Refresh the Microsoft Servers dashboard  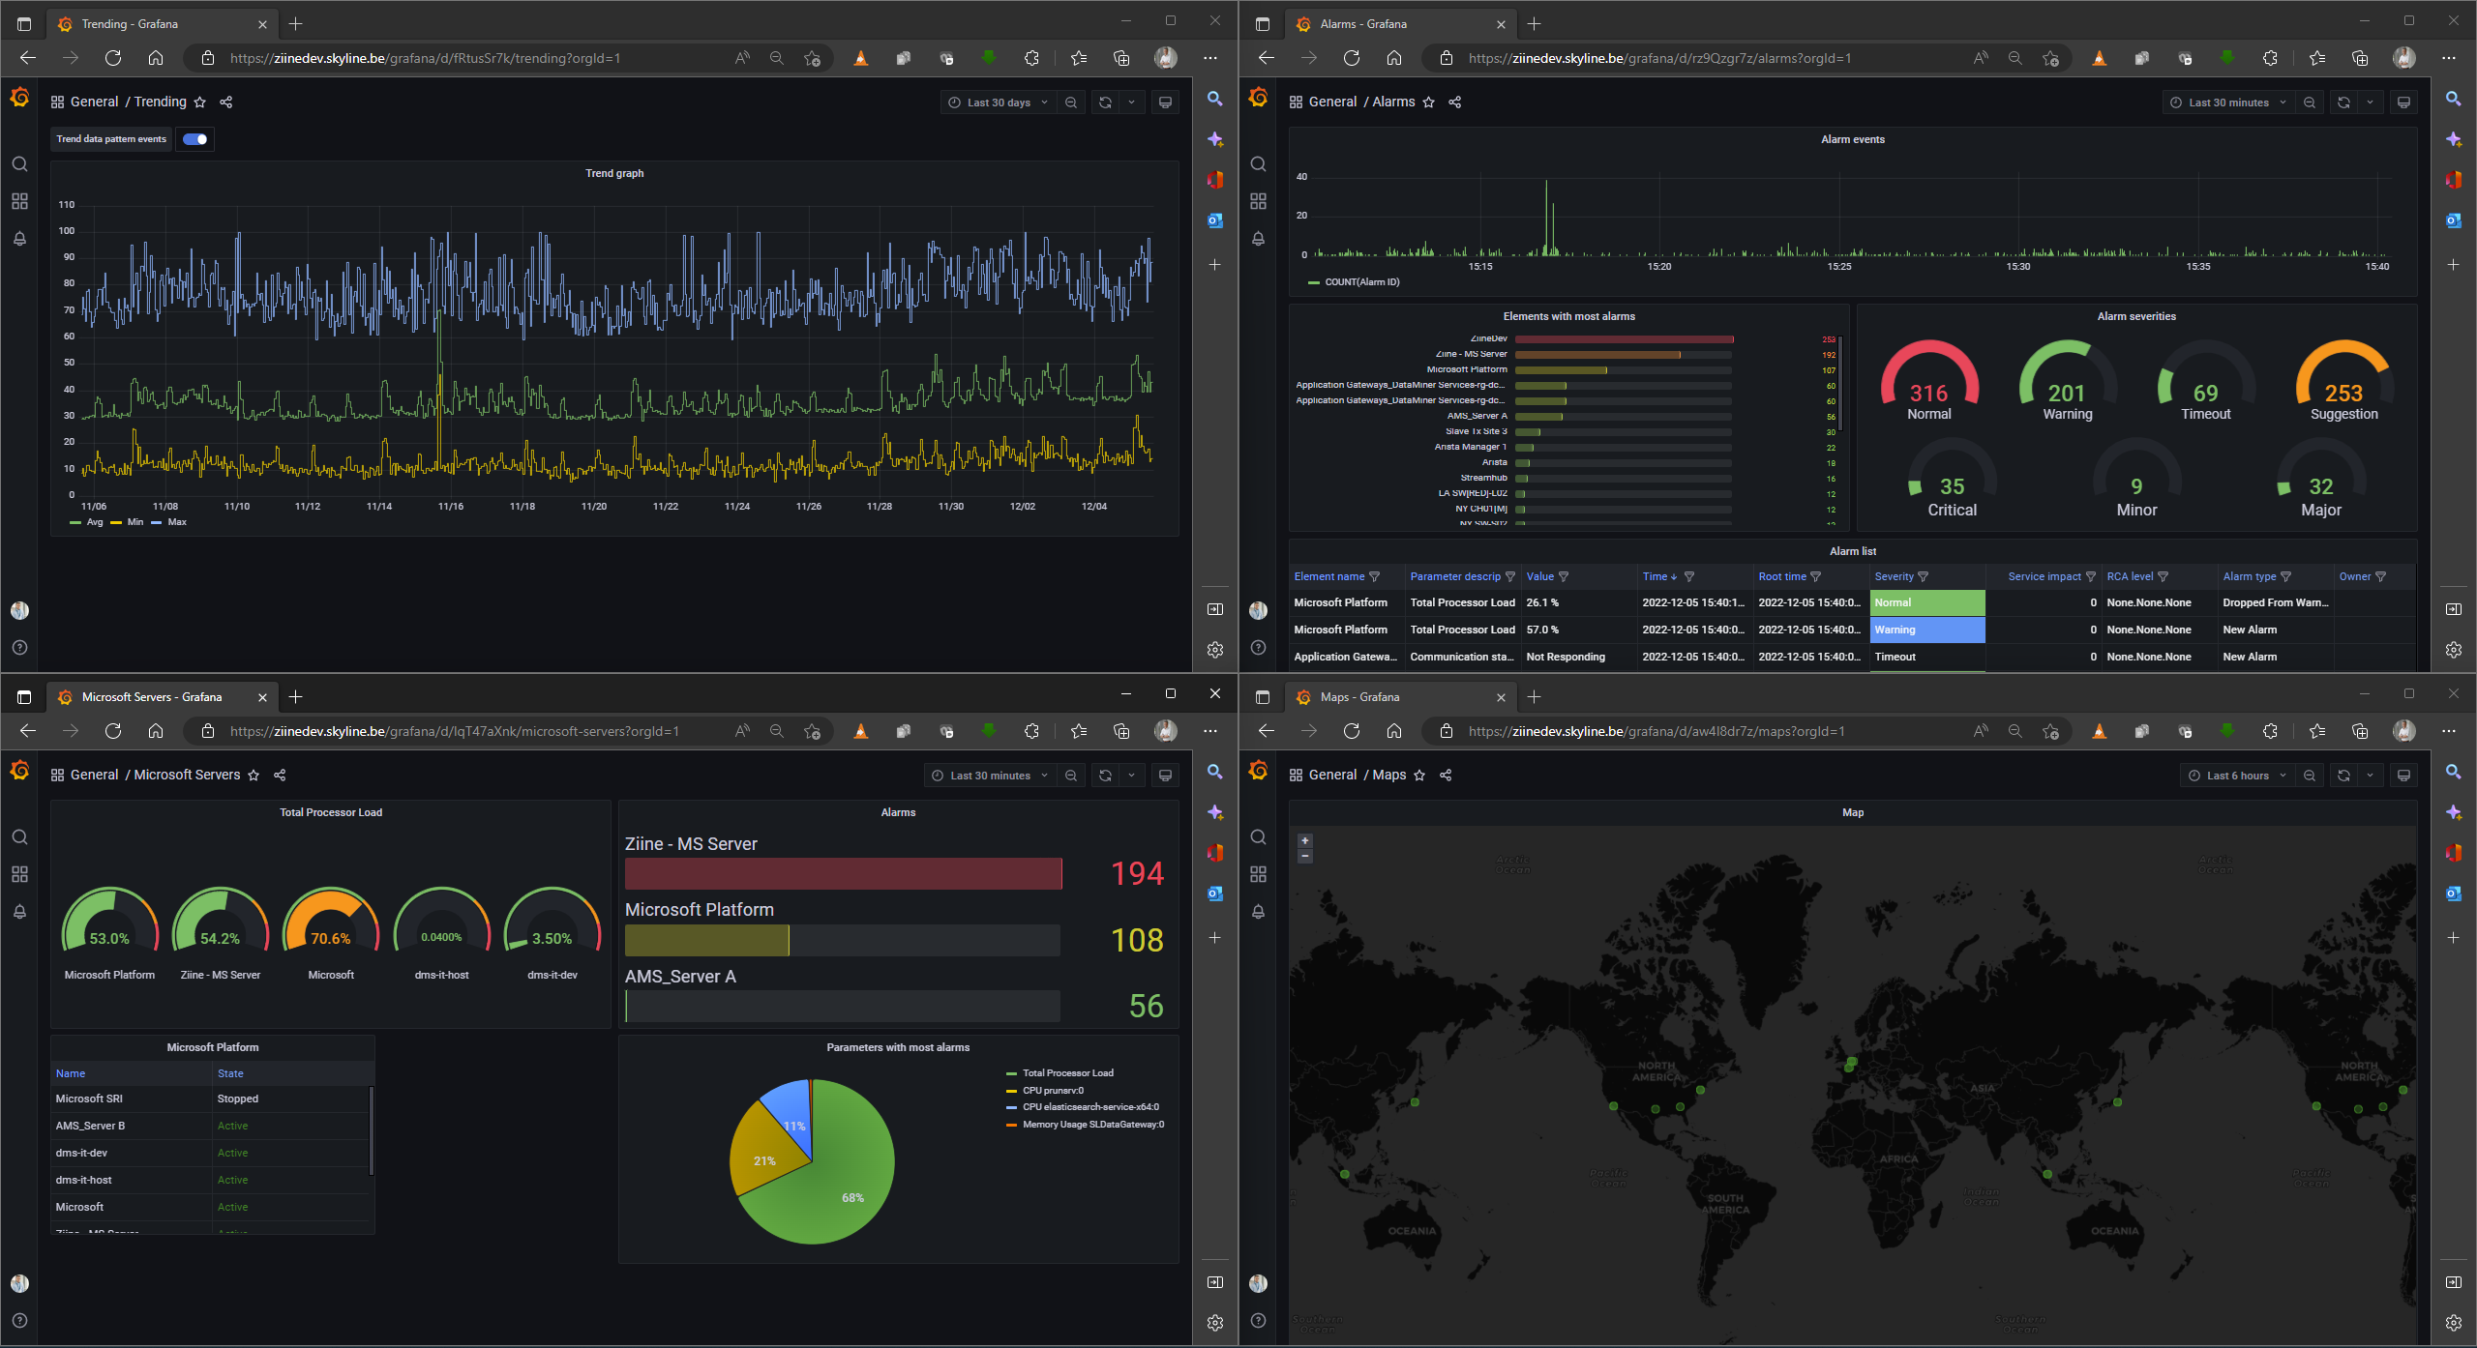[x=1105, y=776]
